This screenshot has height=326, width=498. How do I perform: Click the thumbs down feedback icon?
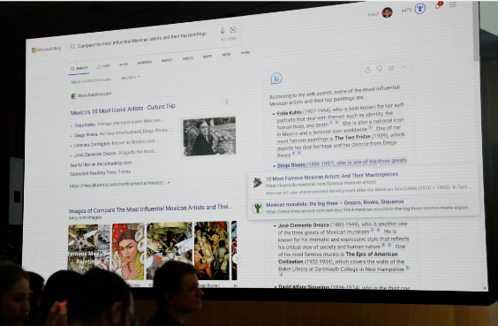point(379,69)
